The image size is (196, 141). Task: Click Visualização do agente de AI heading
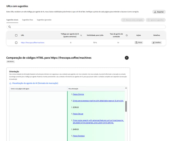coord(35,83)
